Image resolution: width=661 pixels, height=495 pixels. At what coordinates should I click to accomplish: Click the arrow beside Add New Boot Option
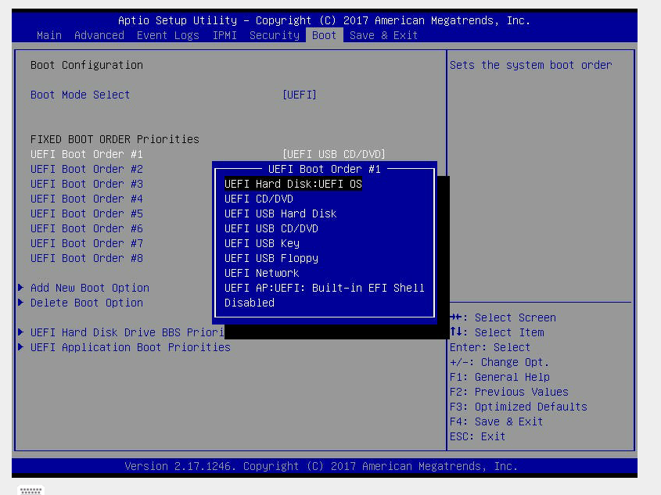[x=20, y=288]
